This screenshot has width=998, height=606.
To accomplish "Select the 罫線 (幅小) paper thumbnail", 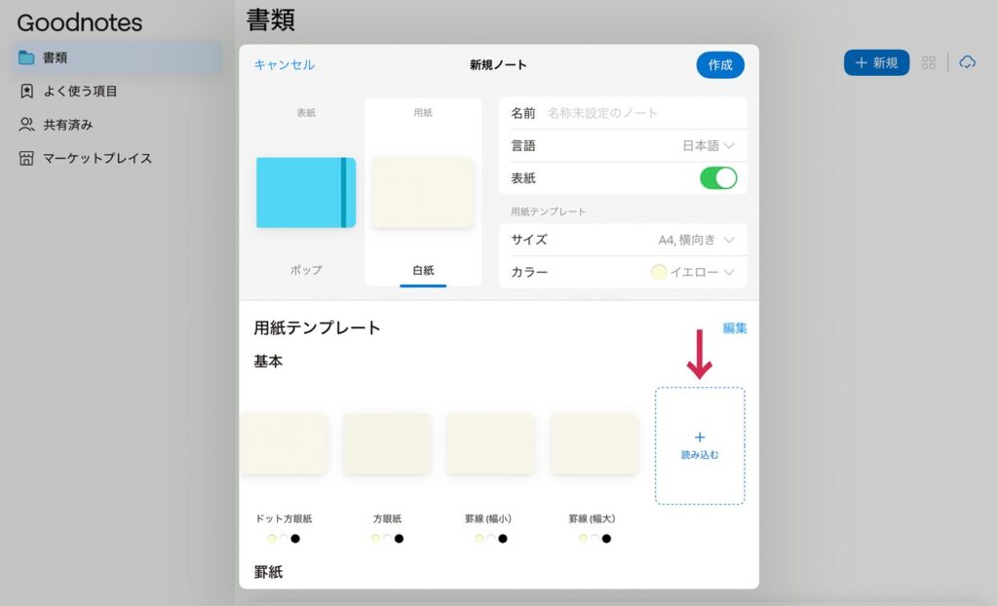I will point(490,443).
